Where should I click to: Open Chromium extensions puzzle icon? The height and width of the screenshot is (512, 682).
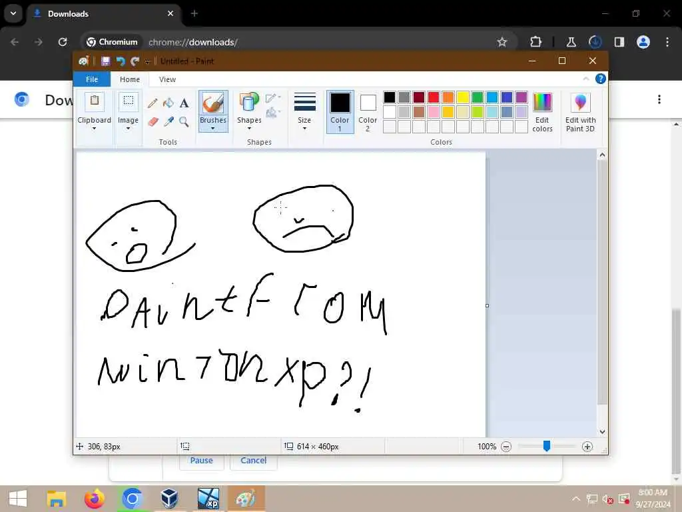(x=536, y=42)
